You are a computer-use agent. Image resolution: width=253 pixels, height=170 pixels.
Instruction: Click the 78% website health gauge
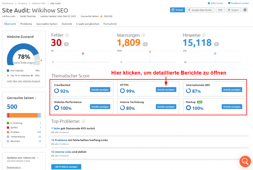click(x=24, y=55)
